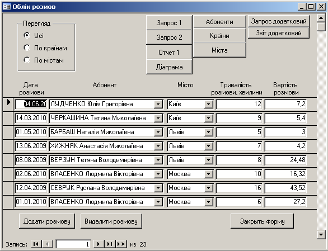Click the Абонент column header label
The image size is (328, 251).
[104, 85]
